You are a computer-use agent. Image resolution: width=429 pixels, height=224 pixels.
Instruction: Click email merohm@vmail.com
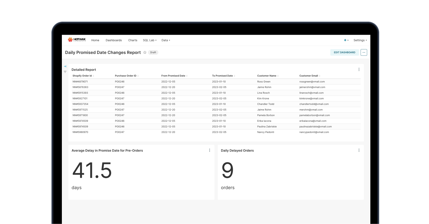tap(311, 110)
